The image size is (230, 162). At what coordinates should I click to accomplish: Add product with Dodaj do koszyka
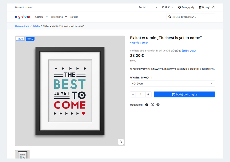[x=184, y=94]
